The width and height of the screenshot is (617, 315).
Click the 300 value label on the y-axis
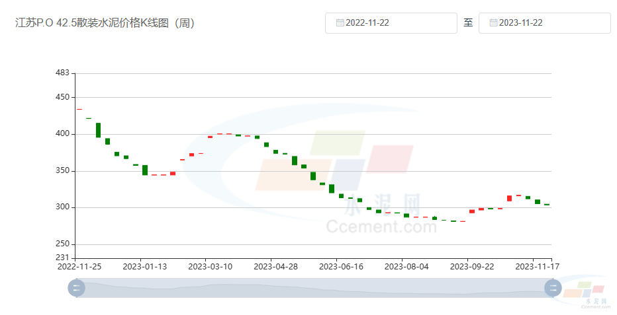62,207
